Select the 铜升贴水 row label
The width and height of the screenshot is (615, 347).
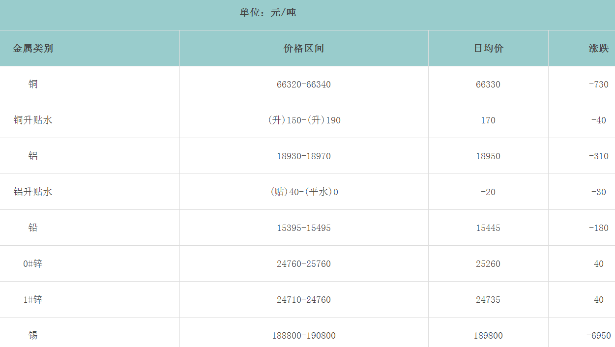coord(33,120)
